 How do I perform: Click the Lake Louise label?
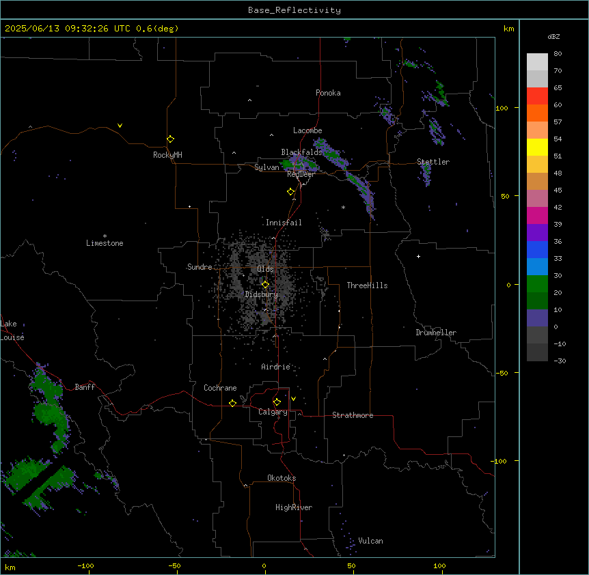[12, 331]
